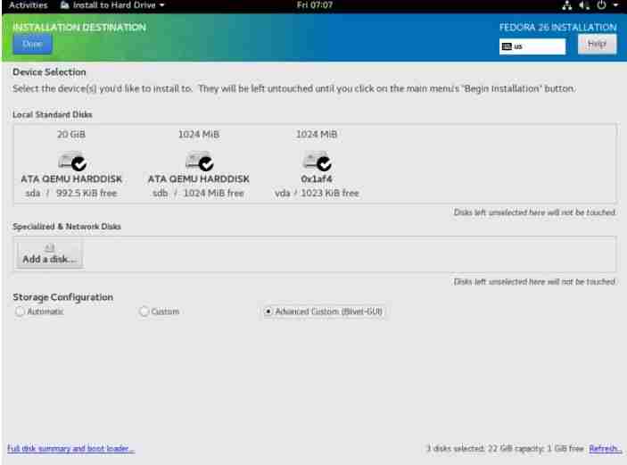This screenshot has height=465, width=627.
Task: Click the network status icon in top bar
Action: point(566,5)
